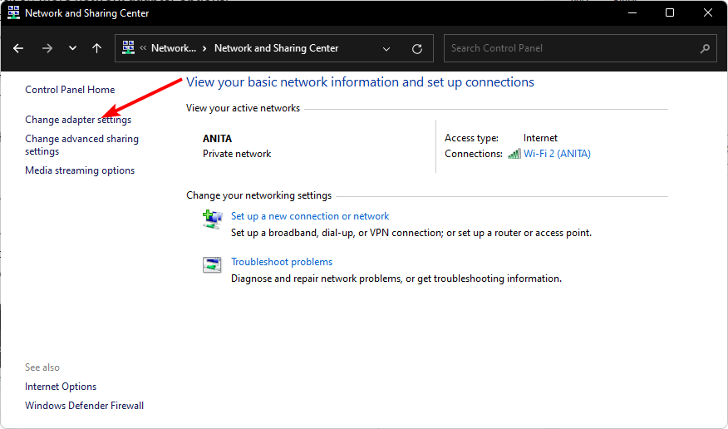Go up one level with Up arrow
Image resolution: width=728 pixels, height=429 pixels.
pyautogui.click(x=96, y=48)
